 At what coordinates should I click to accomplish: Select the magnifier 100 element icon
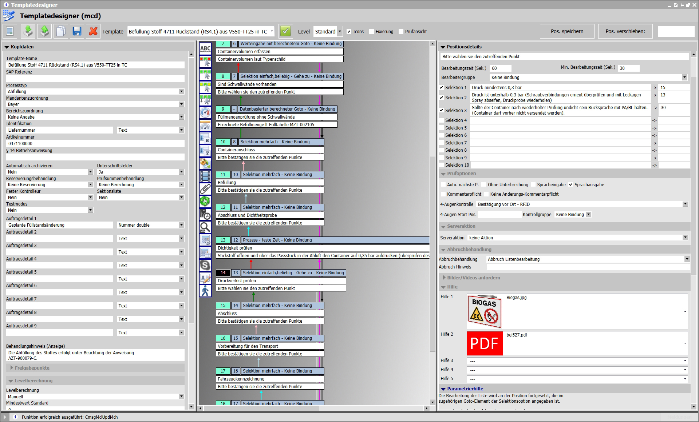pyautogui.click(x=205, y=227)
